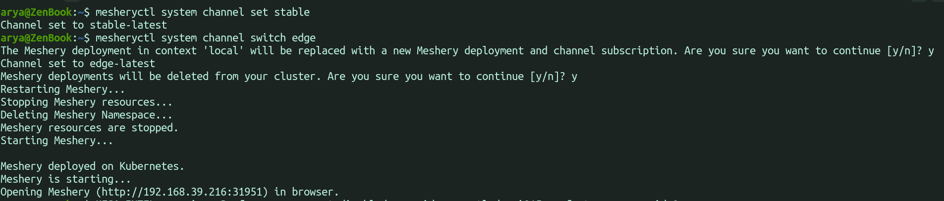Click the 'mesheryctl system channel set stable' command
The width and height of the screenshot is (944, 201).
(x=202, y=12)
